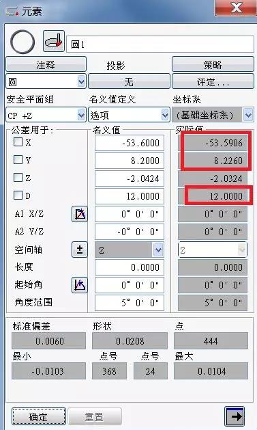Click the nominal 长度 field 0.0000
Screen dimensions: 257x430
pos(130,267)
